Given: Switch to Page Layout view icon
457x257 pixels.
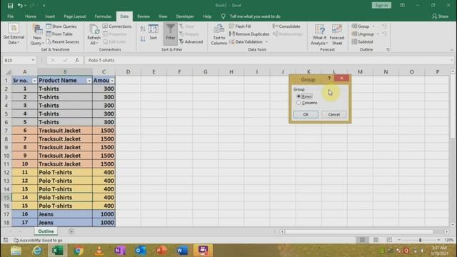Looking at the screenshot, I should 376,240.
